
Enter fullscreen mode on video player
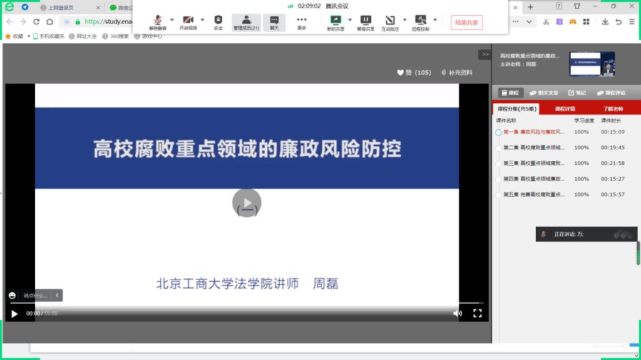477,313
